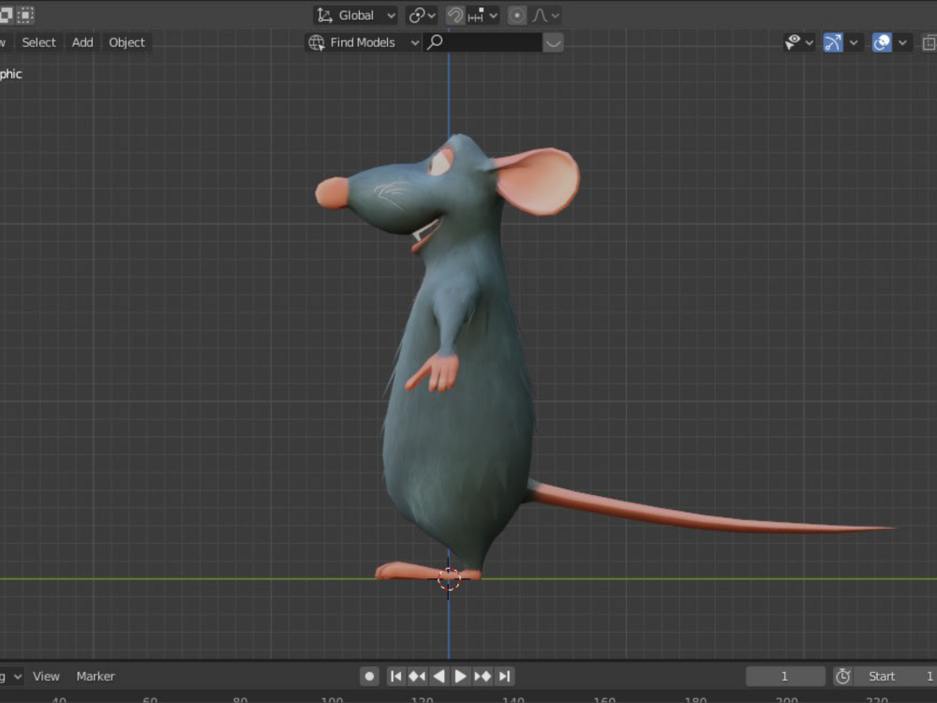Open the gizmo options dropdown
The image size is (937, 703).
(x=854, y=43)
